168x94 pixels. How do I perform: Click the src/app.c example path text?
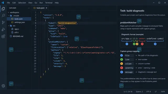tap(127, 39)
